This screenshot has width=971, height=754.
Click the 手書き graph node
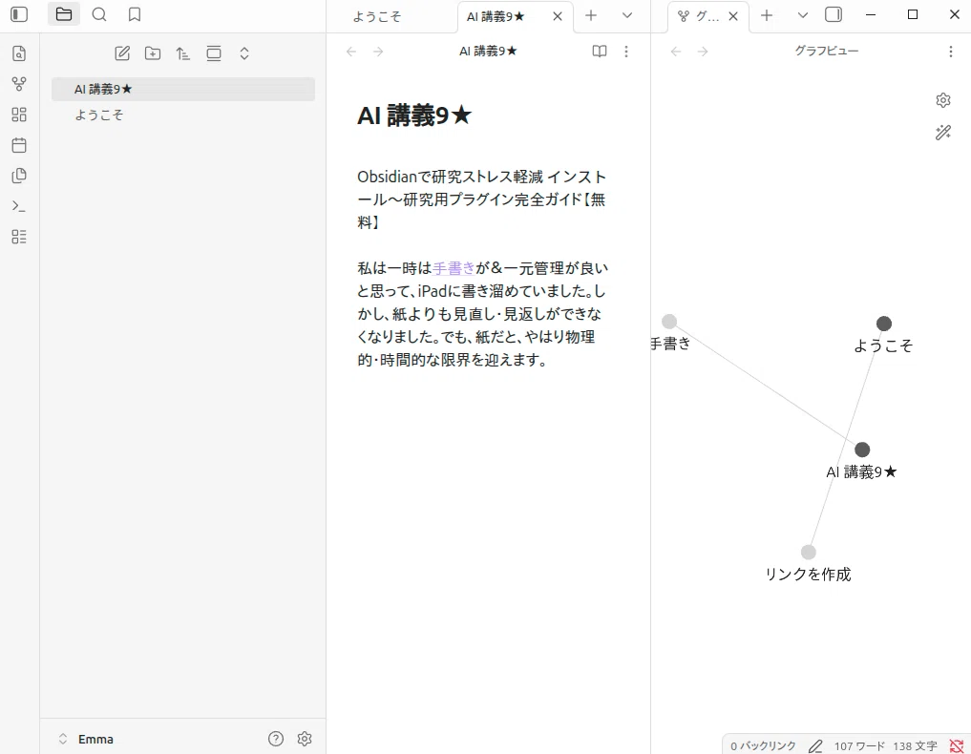tap(668, 322)
